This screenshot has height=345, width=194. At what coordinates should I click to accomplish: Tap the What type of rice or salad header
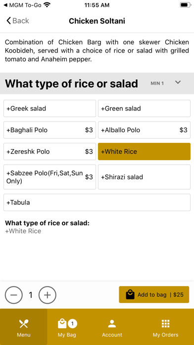click(72, 83)
